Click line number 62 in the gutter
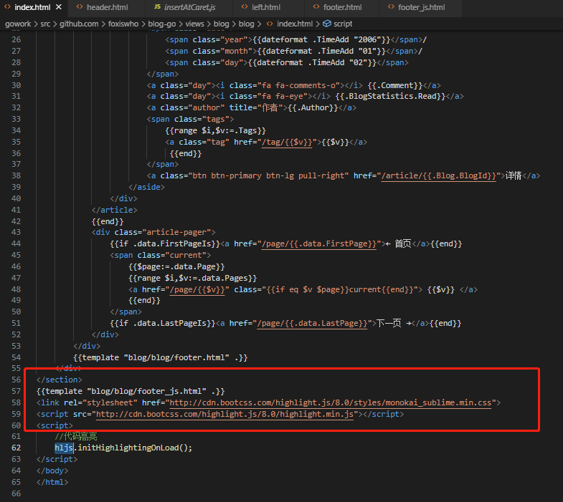The width and height of the screenshot is (563, 502). click(16, 448)
